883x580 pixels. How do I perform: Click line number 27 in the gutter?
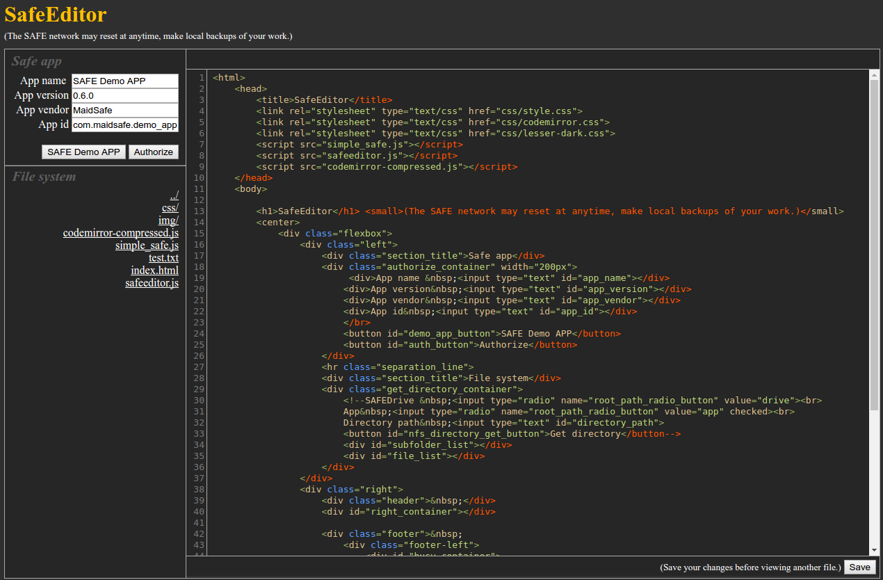199,367
